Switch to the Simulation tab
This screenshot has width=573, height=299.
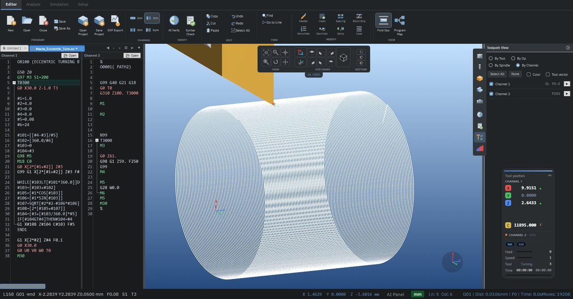click(59, 4)
